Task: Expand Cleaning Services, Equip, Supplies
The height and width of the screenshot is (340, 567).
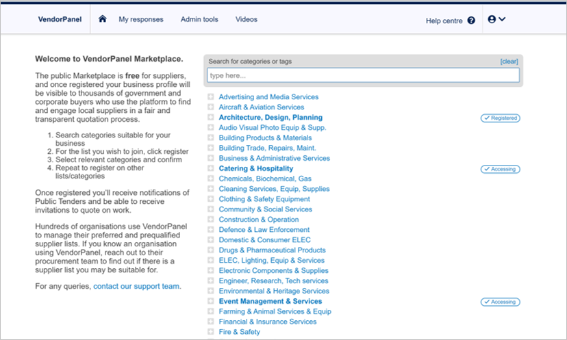Action: pos(211,189)
